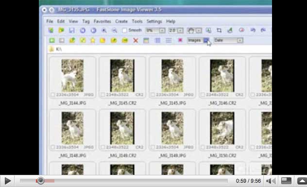Image resolution: width=307 pixels, height=187 pixels.
Task: Click the file name _MG_3145.JPG
Action: click(172, 103)
